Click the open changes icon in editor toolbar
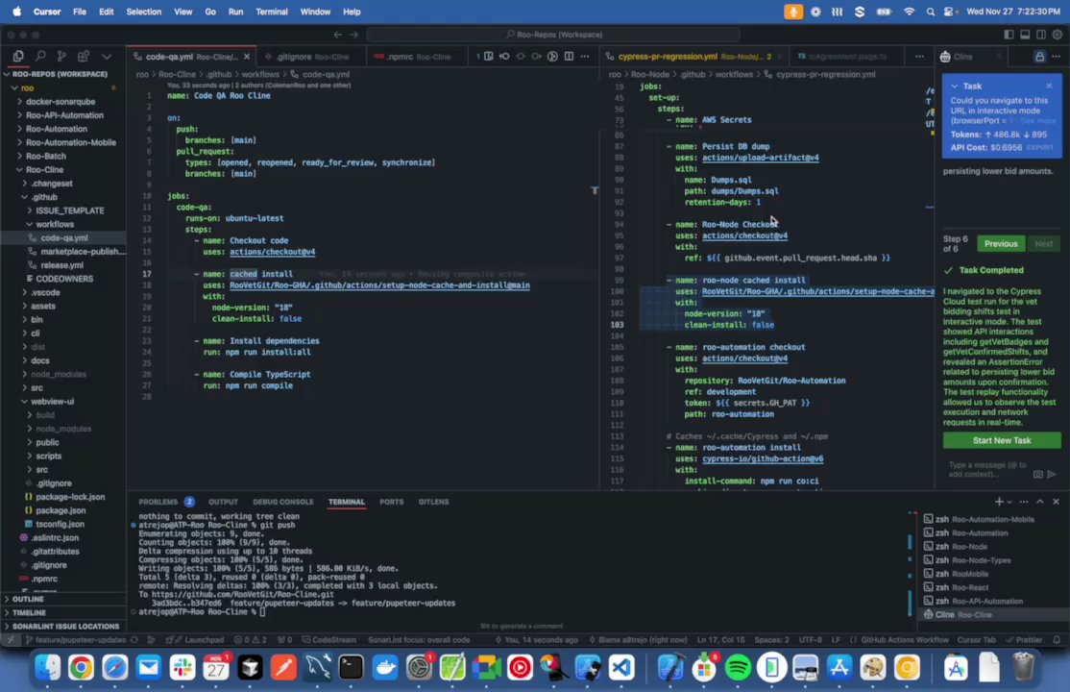The height and width of the screenshot is (692, 1070). [x=489, y=57]
